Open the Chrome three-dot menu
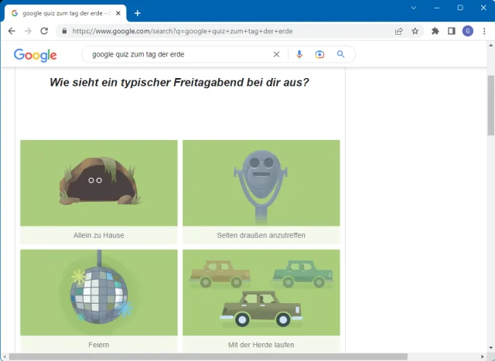The image size is (495, 361). (484, 31)
